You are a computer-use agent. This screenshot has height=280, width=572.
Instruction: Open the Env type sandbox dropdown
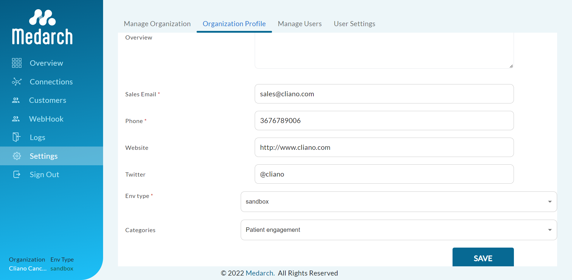tap(399, 202)
